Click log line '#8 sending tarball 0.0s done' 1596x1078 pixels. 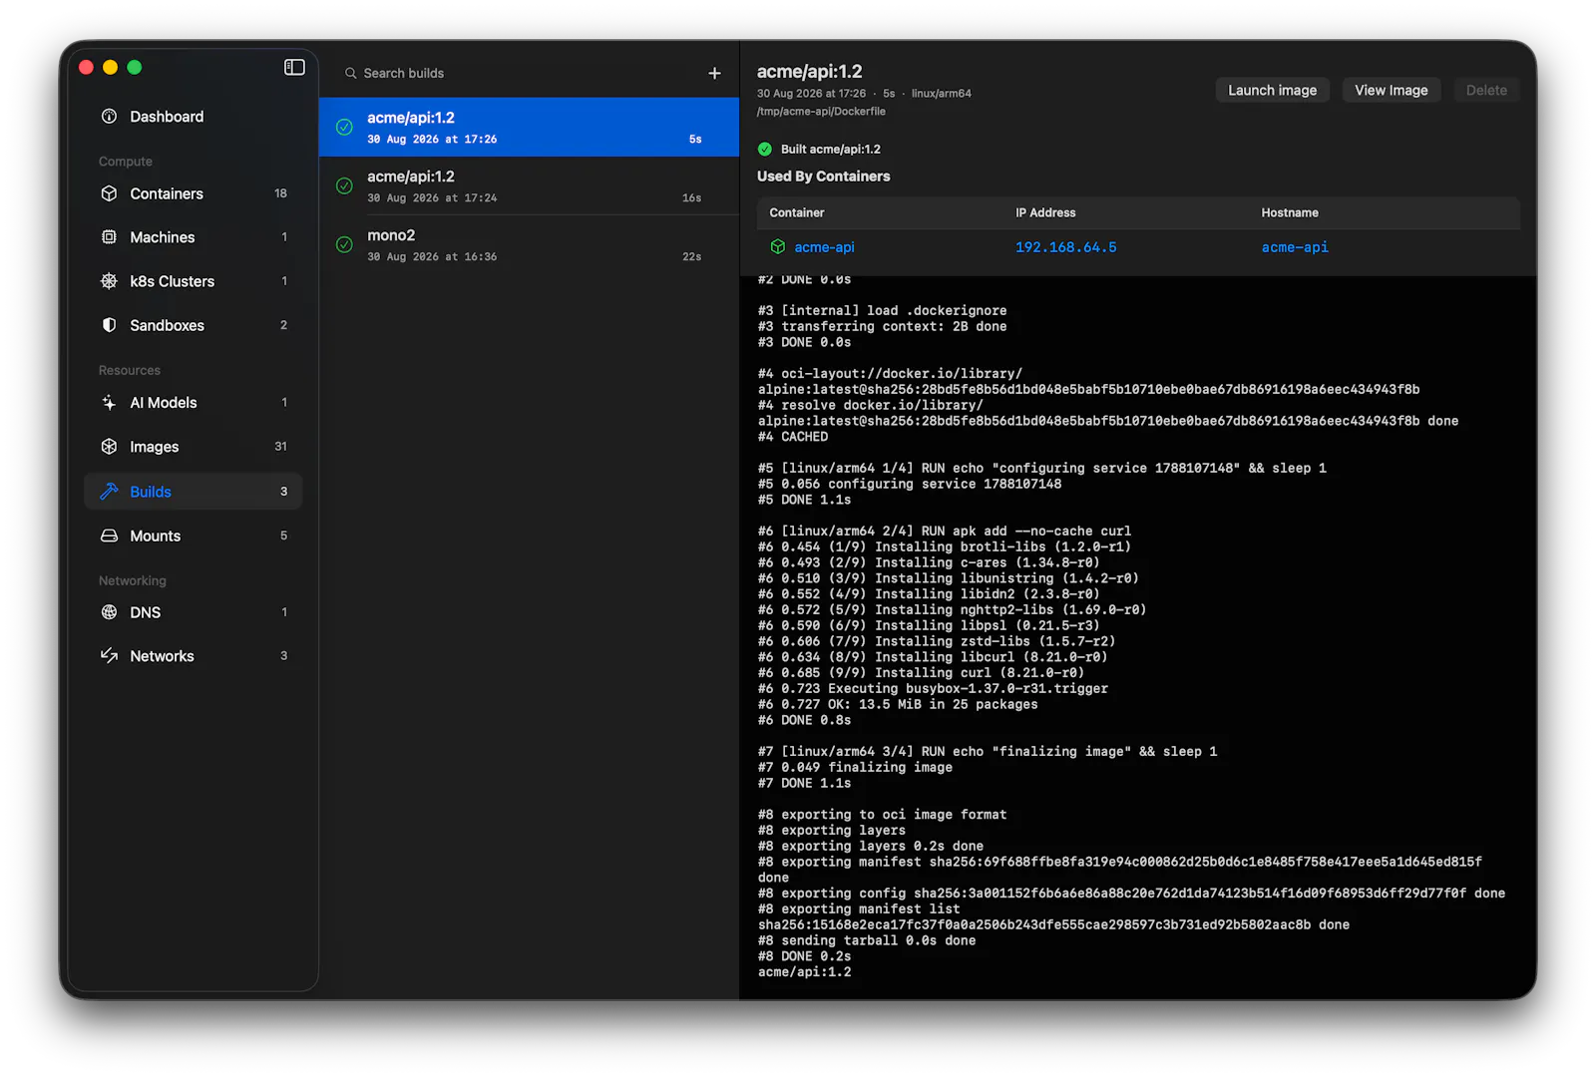tap(867, 940)
